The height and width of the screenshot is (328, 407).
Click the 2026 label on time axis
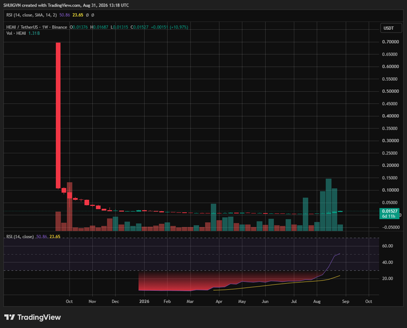[144, 301]
